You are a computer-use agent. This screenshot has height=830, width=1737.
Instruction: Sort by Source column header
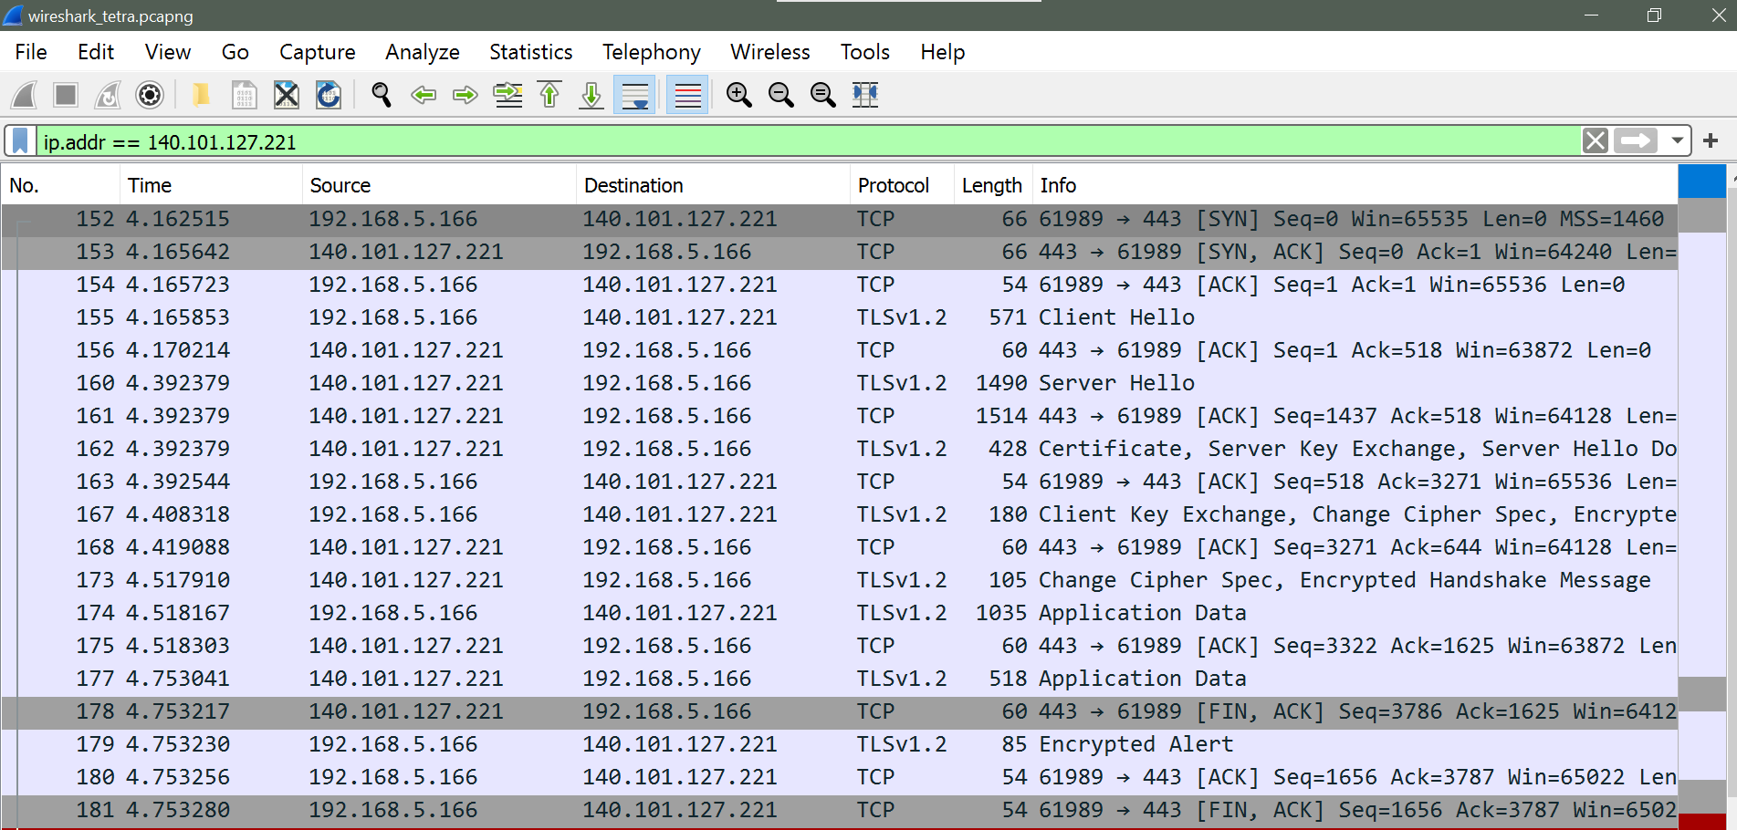point(439,185)
